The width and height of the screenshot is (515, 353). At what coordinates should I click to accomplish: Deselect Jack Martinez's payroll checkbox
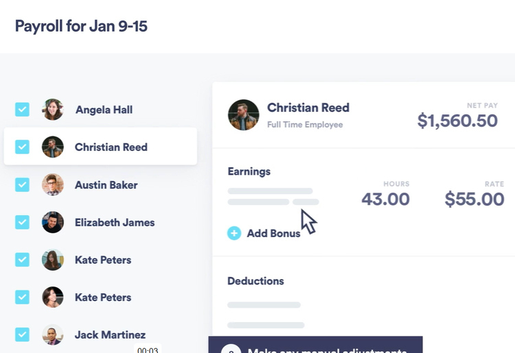tap(23, 335)
